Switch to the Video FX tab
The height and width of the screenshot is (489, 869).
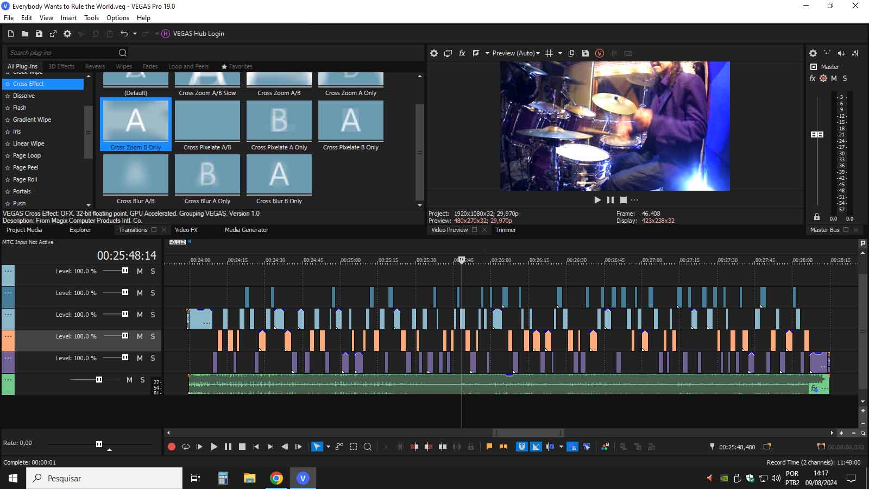tap(186, 230)
